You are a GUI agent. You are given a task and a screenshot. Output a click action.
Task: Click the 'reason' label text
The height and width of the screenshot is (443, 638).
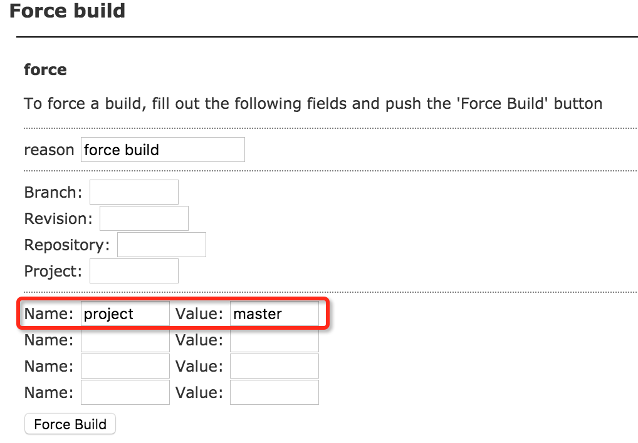pos(49,150)
